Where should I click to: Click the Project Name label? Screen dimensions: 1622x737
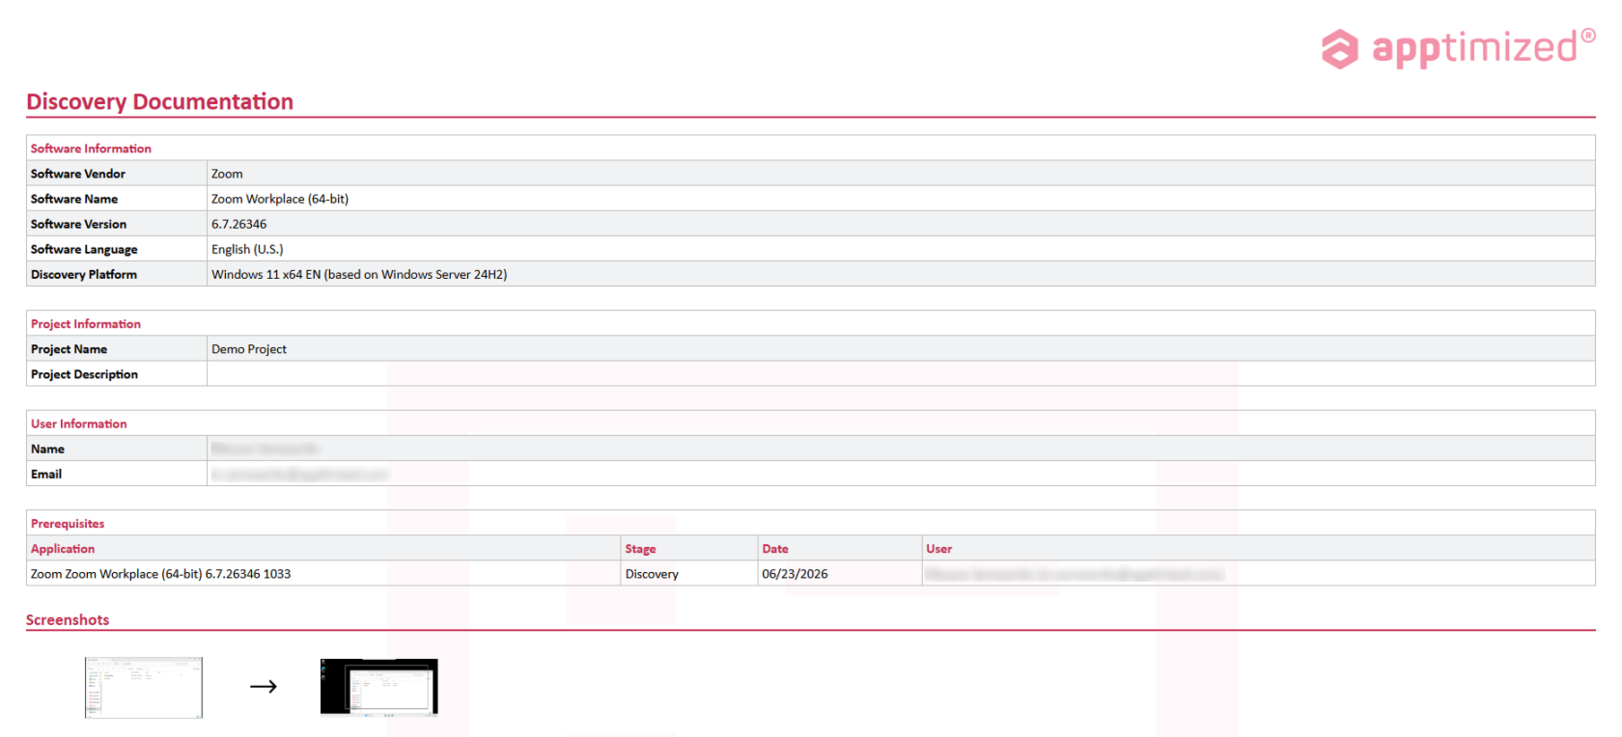tap(69, 349)
